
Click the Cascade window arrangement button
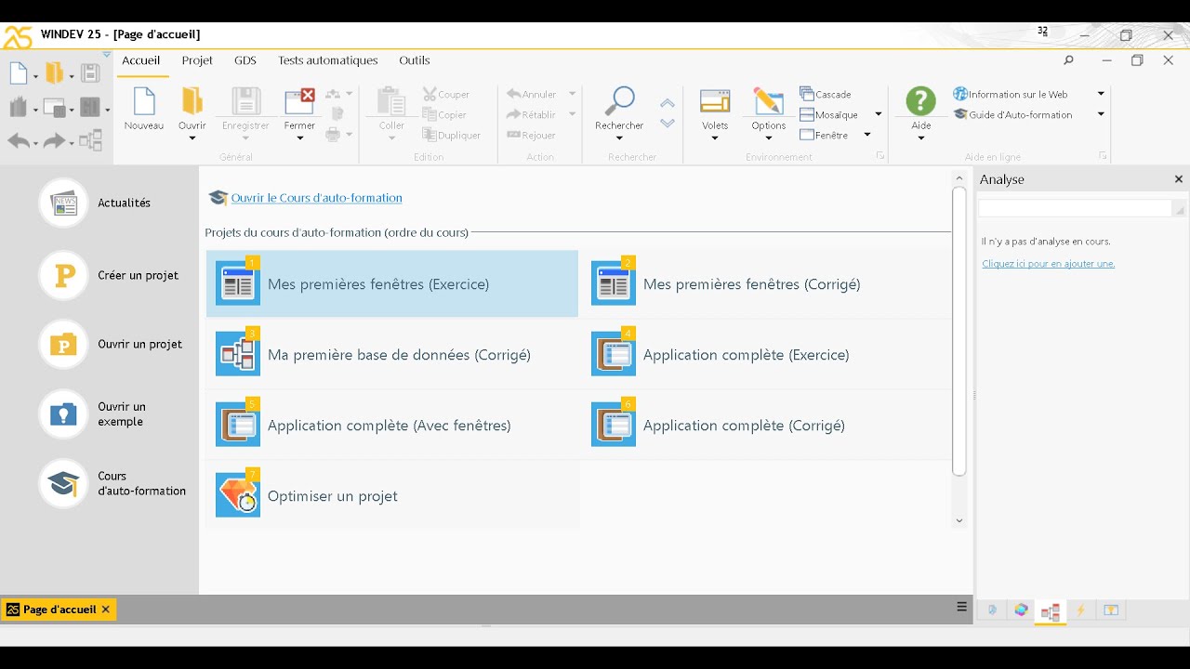tap(826, 94)
